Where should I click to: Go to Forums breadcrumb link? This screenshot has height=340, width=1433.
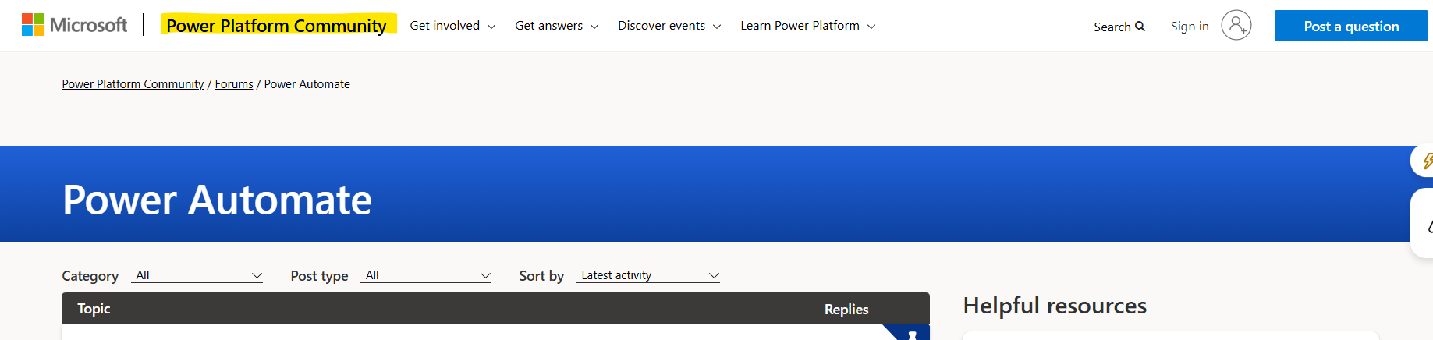point(234,84)
